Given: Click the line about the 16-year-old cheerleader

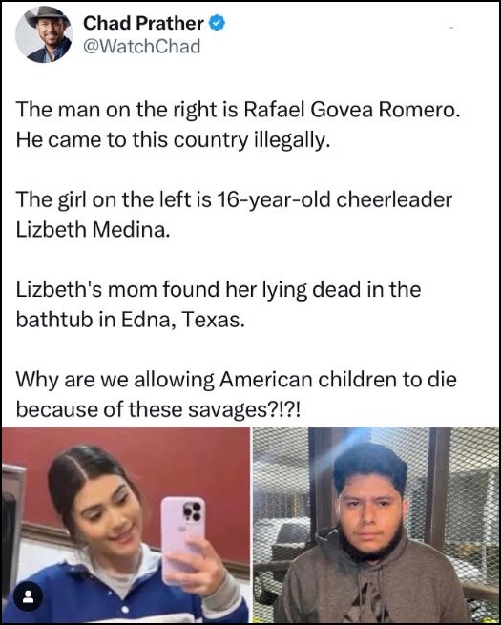Looking at the screenshot, I should 235,199.
